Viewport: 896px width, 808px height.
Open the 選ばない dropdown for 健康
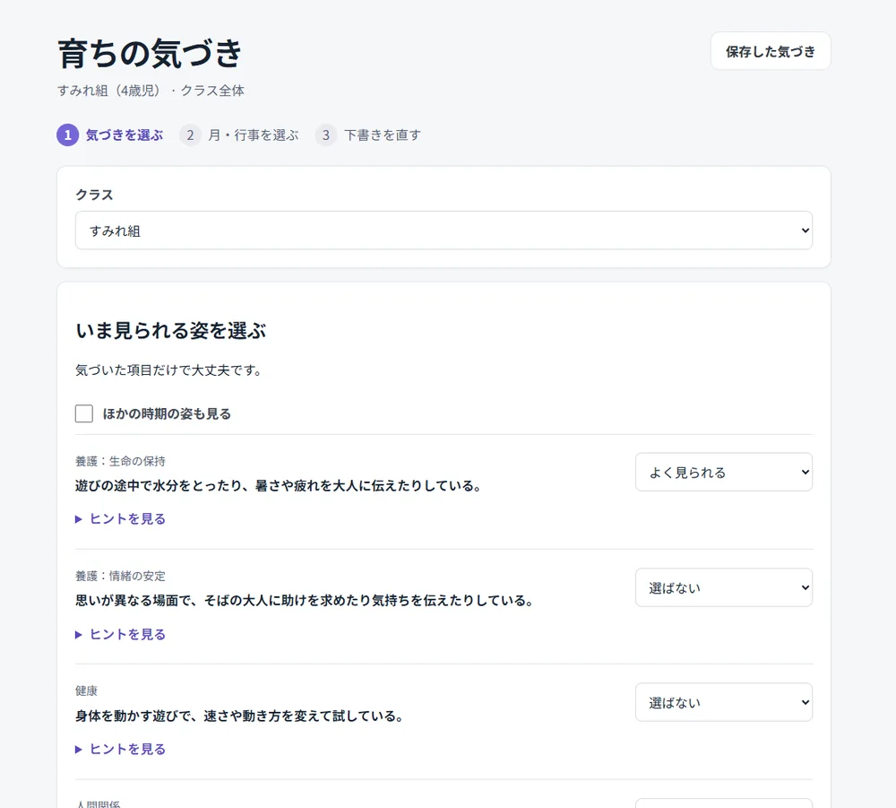click(723, 702)
